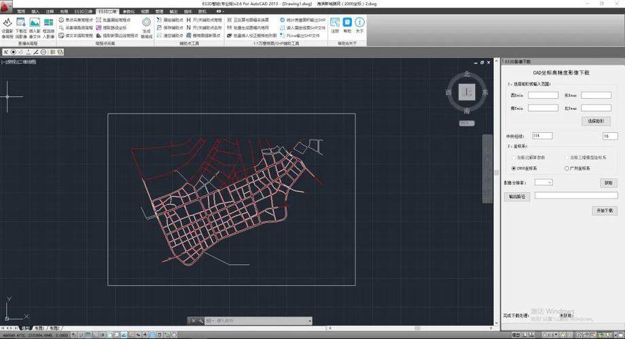
Task: Click the 开始下载 button
Action: tap(605, 210)
